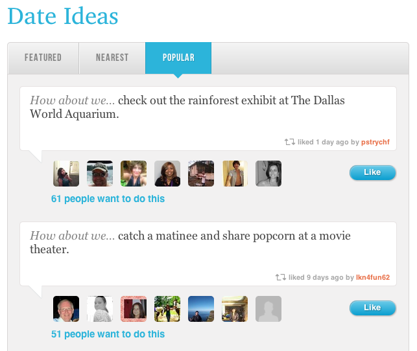417x351 pixels.
Task: Open pstrychf's user profile link
Action: tap(375, 142)
